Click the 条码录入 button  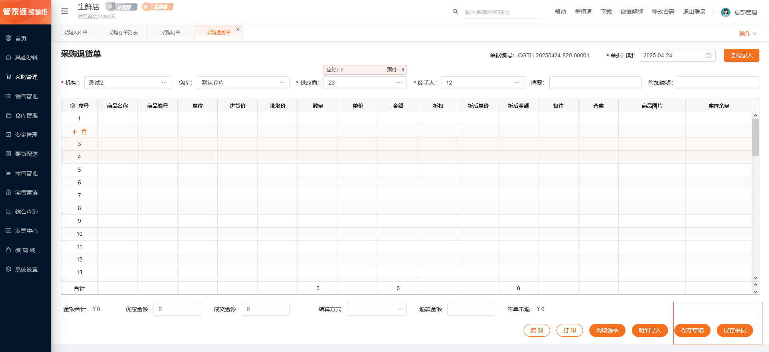[x=741, y=55]
